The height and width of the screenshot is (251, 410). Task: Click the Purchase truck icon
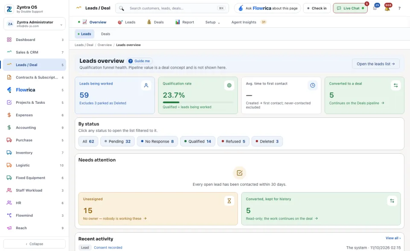[9, 140]
